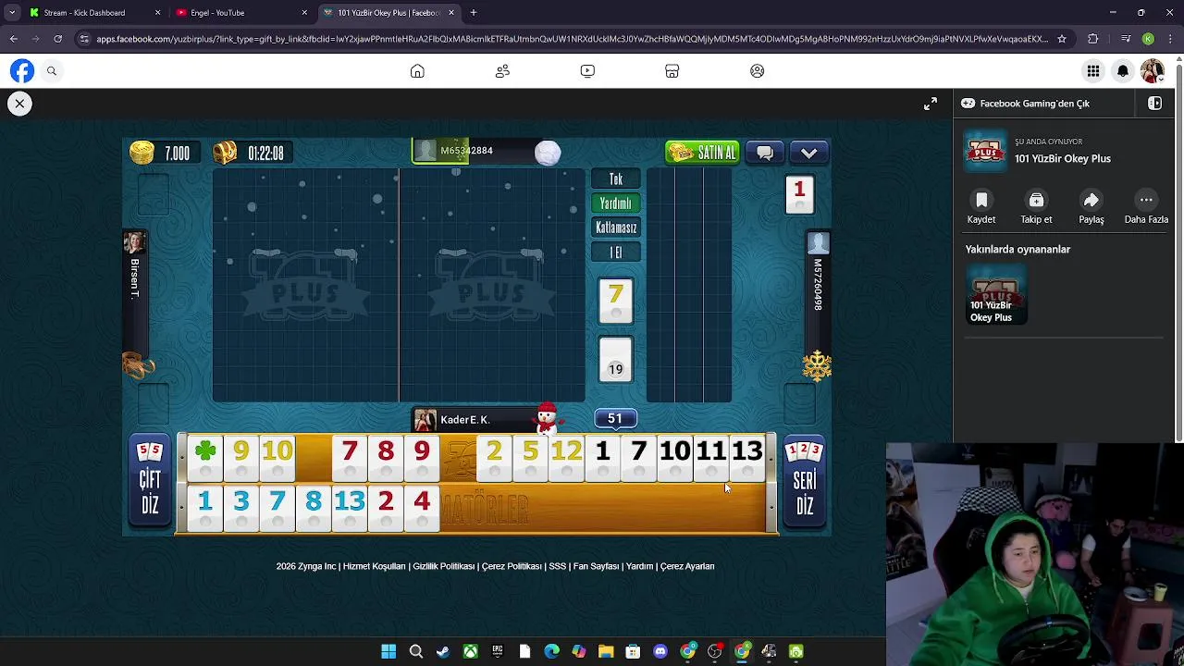Click the Kaydet bookmark icon

(x=981, y=201)
